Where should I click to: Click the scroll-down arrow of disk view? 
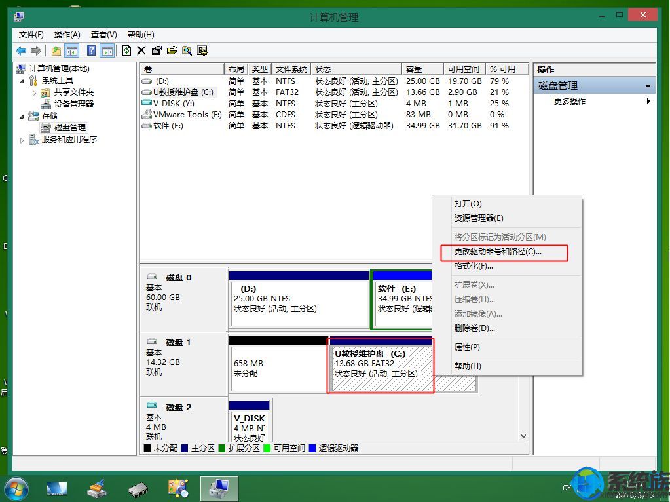[523, 436]
